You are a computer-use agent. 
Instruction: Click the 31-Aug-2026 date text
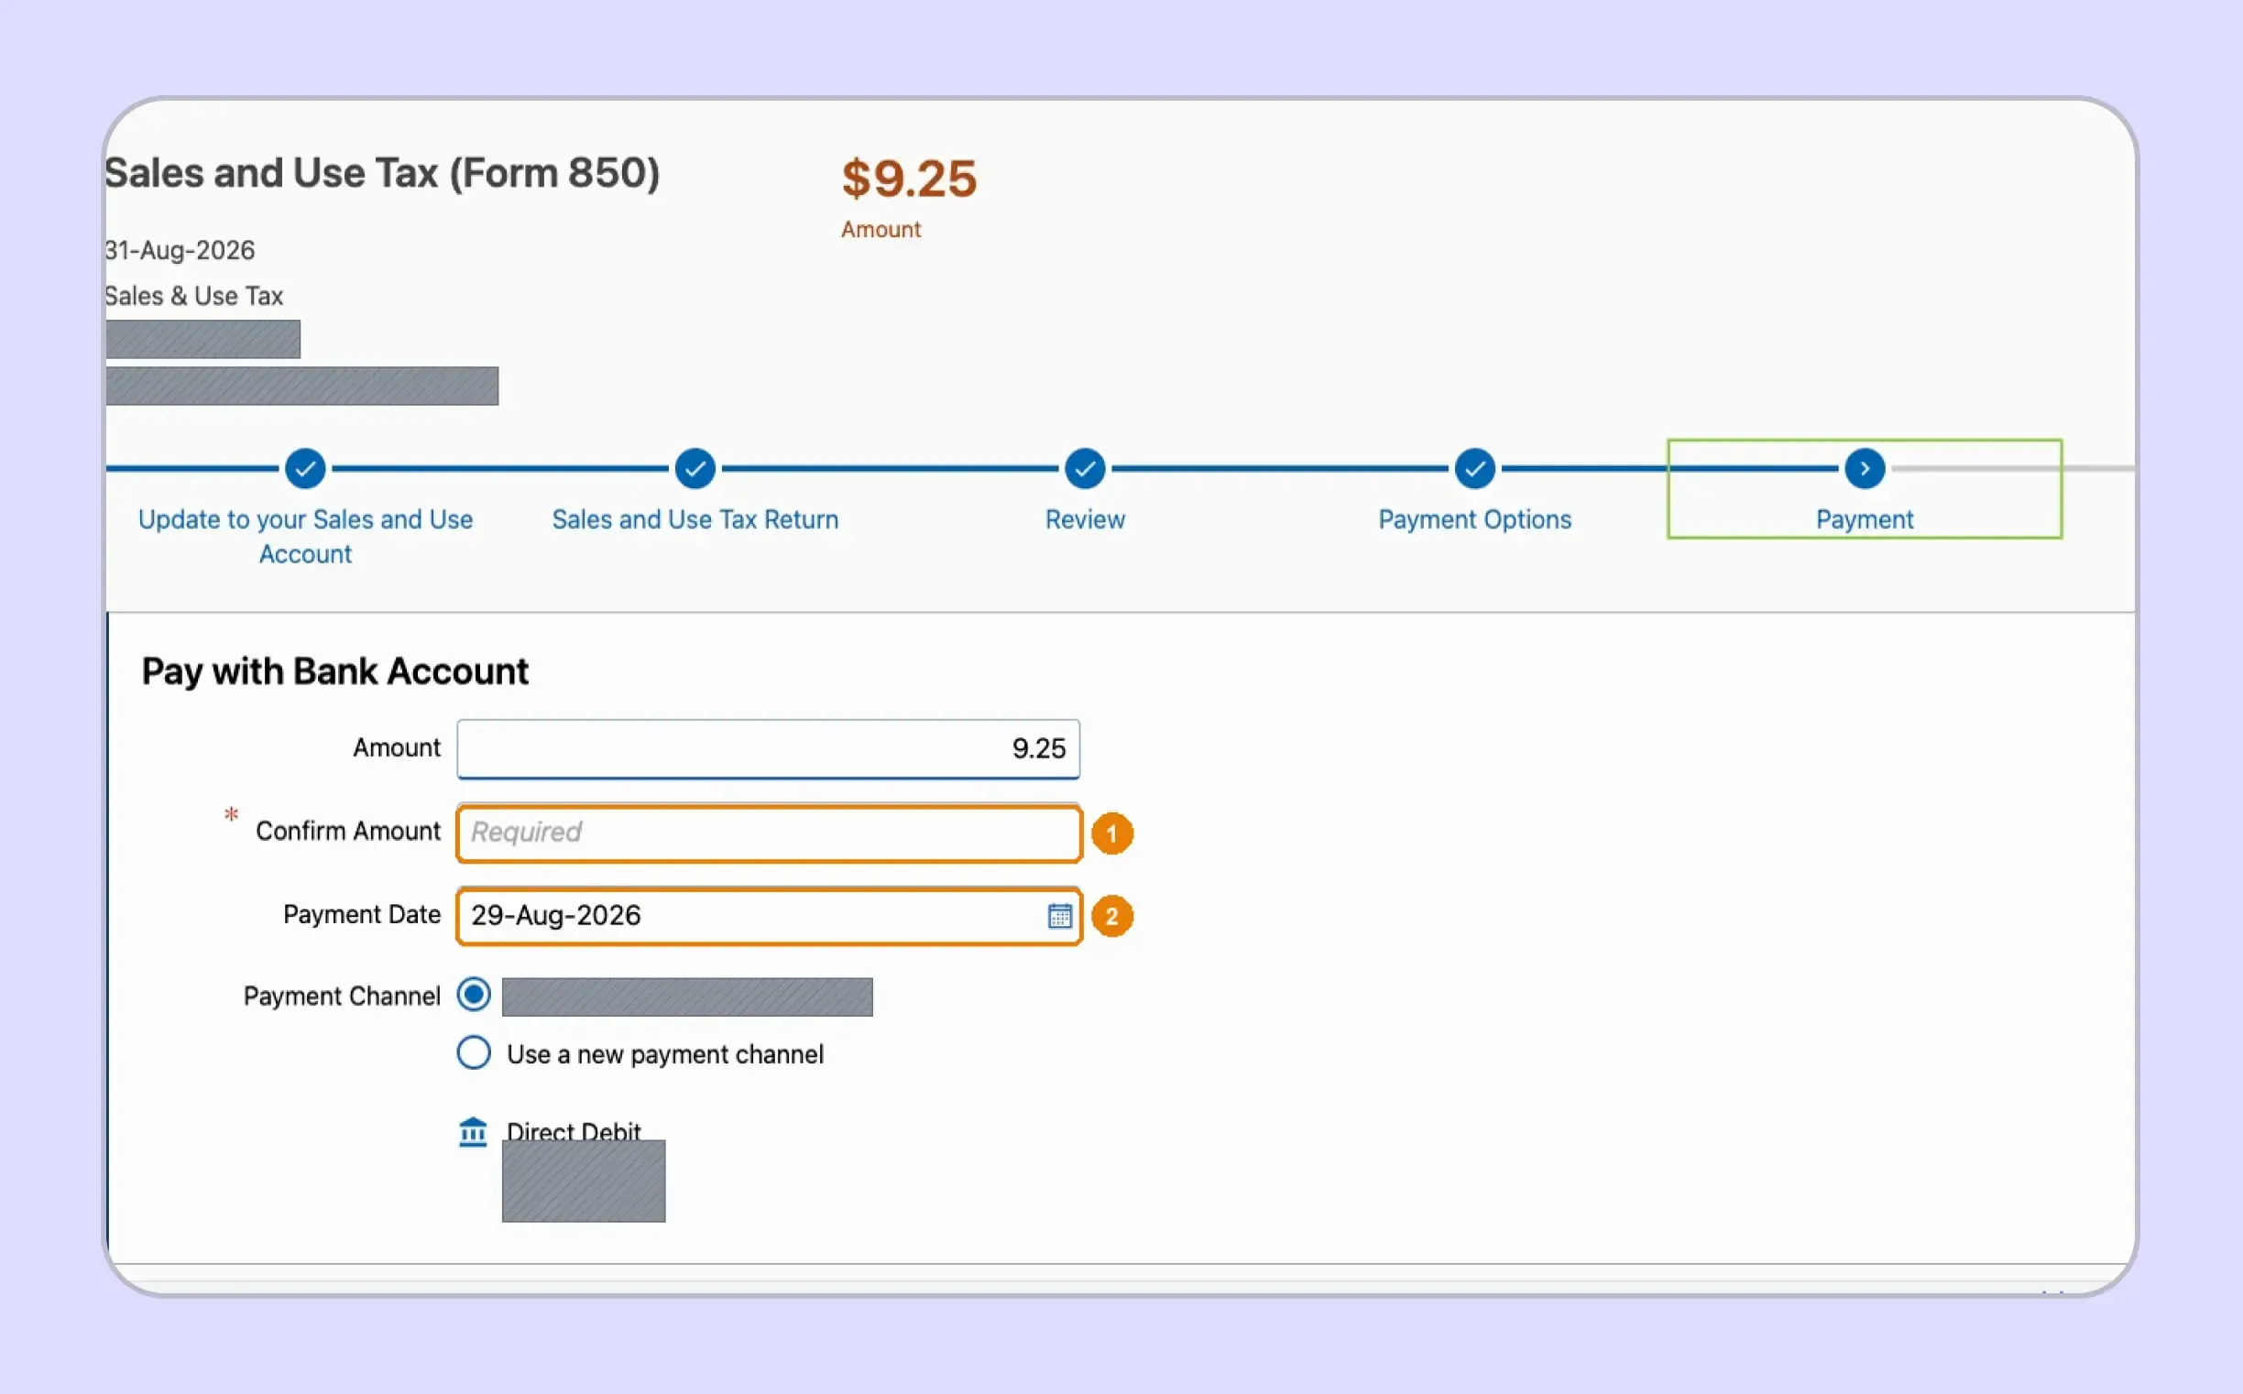[180, 250]
